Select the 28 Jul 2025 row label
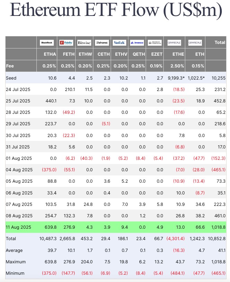This screenshot has height=282, width=230. [x=18, y=112]
